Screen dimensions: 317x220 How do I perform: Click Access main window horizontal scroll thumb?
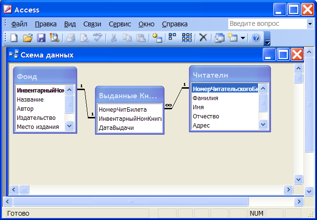pos(131,201)
